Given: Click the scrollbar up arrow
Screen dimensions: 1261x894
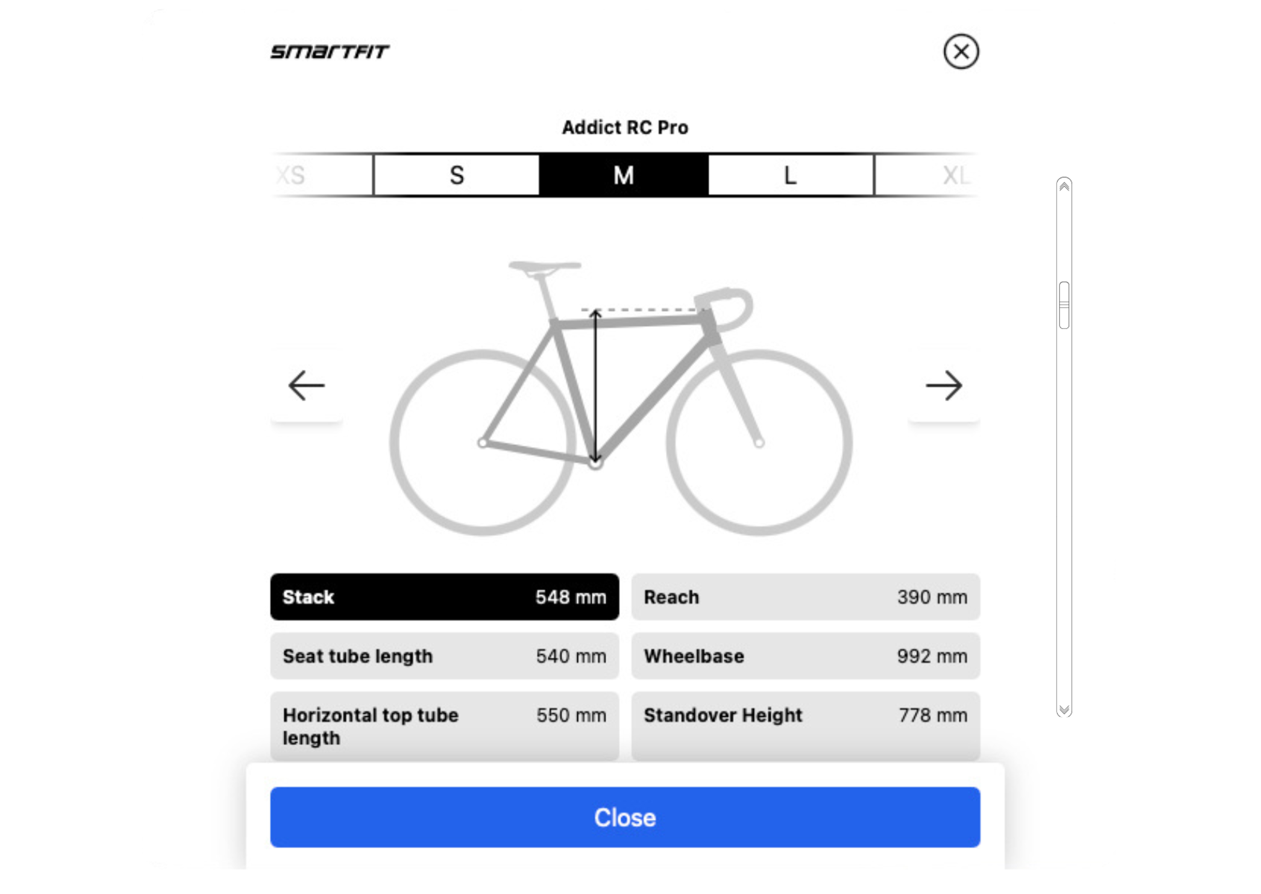Looking at the screenshot, I should click(1064, 187).
